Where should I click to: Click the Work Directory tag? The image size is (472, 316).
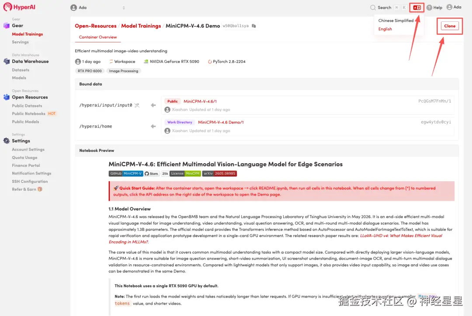pyautogui.click(x=180, y=122)
